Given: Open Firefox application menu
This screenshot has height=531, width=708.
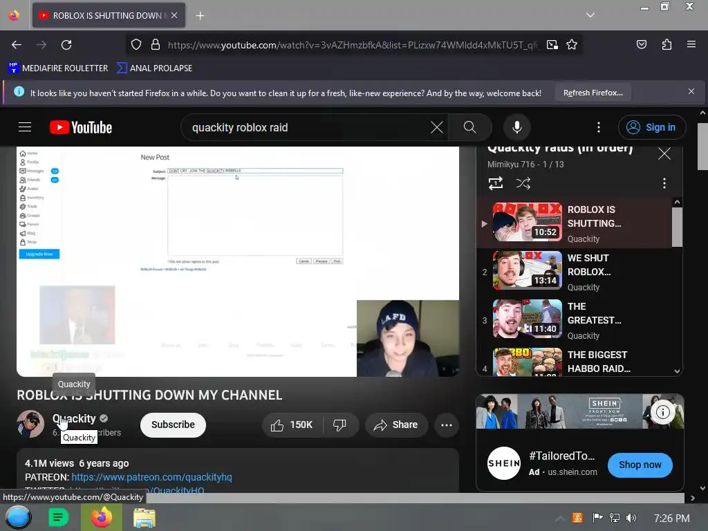Looking at the screenshot, I should click(x=691, y=45).
